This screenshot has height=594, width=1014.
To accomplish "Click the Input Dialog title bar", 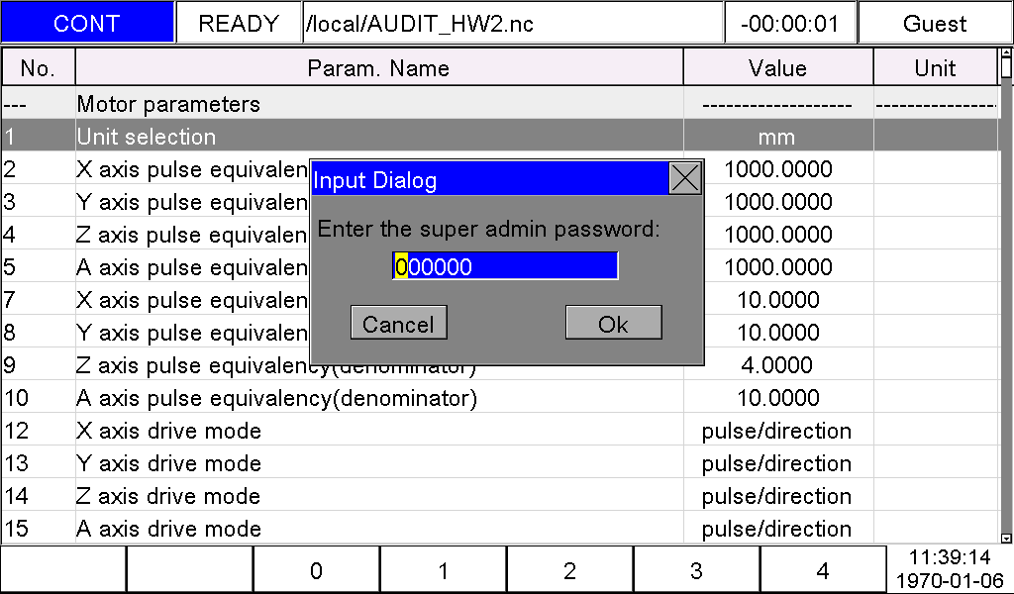I will click(x=489, y=179).
